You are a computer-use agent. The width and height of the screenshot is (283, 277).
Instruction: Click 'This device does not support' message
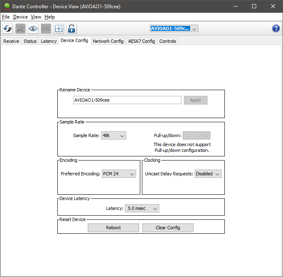coord(182,144)
